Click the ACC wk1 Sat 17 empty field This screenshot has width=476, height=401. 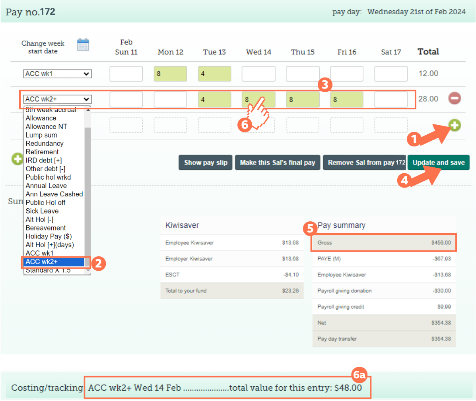pyautogui.click(x=391, y=74)
